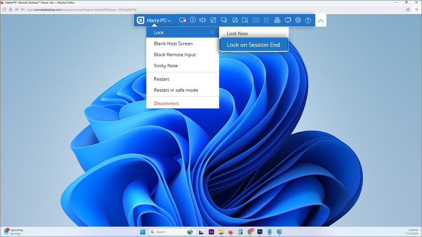Select Restart in safe mode
This screenshot has width=422, height=237.
176,90
